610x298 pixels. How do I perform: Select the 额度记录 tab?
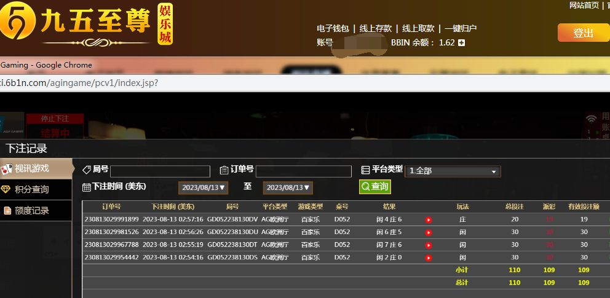click(36, 211)
